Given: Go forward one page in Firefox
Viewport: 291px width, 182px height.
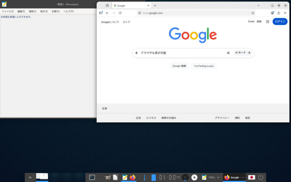Looking at the screenshot, I should 114,13.
